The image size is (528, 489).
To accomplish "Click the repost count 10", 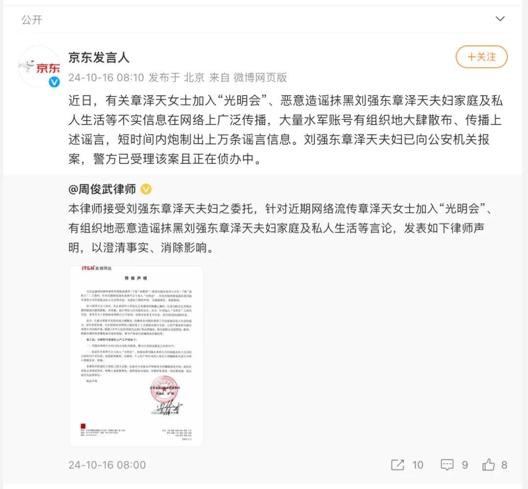I will pos(418,465).
